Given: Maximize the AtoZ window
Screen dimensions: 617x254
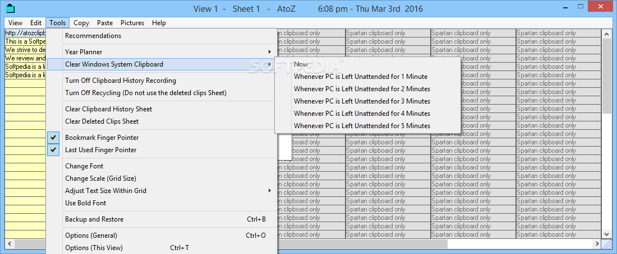Looking at the screenshot, I should [581, 6].
